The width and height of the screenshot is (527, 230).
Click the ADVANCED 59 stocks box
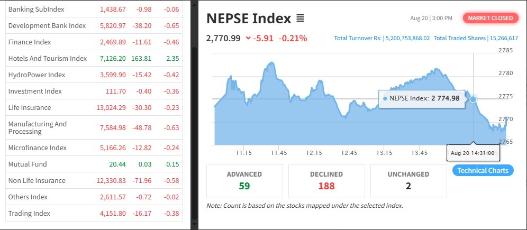pos(244,180)
